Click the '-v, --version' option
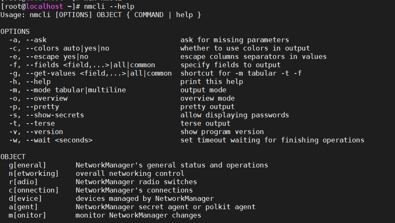The height and width of the screenshot is (223, 395). 36,132
